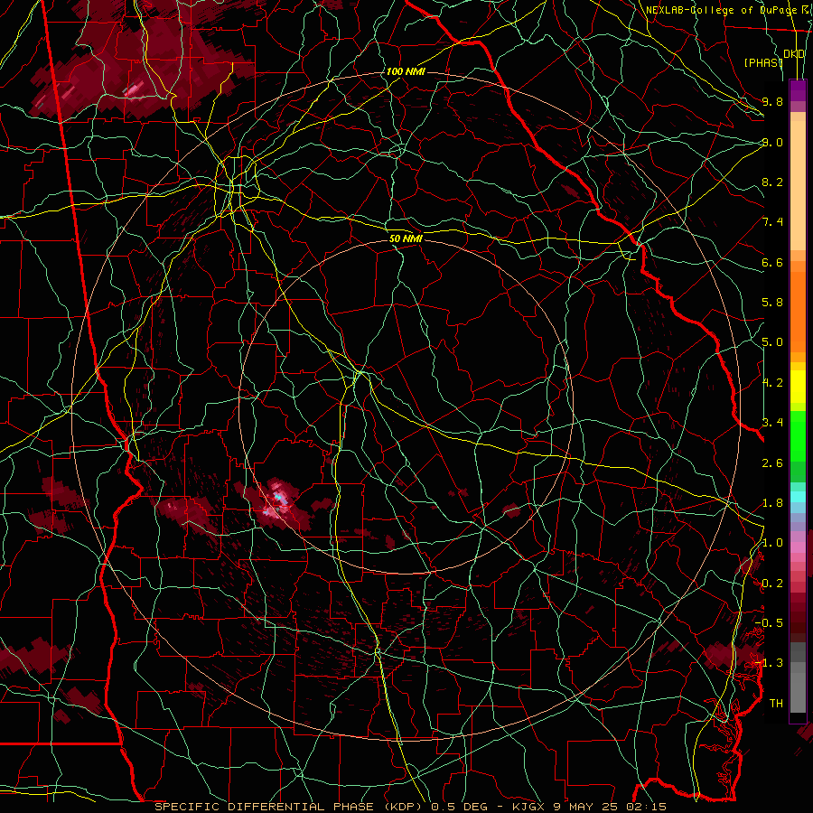813x813 pixels.
Task: Click the 1.0 value on color scale
Action: 772,543
